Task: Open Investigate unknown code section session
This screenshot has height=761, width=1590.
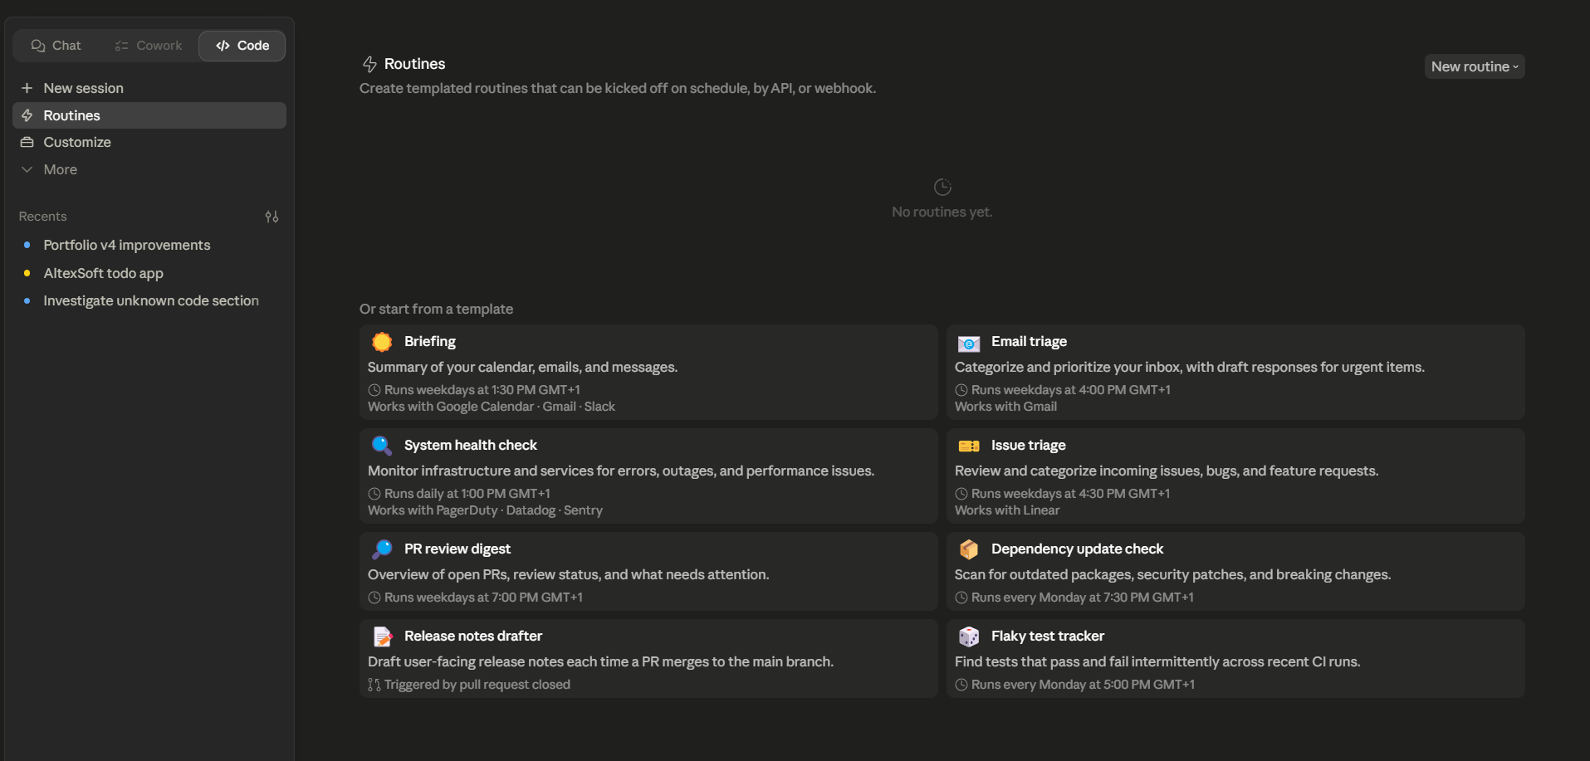Action: point(149,300)
